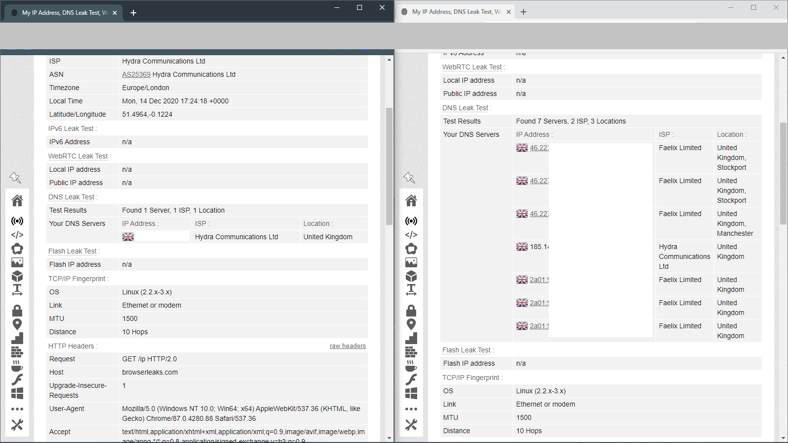Click the Windows logo icon in left window sidebar
Image resolution: width=788 pixels, height=443 pixels.
[x=17, y=393]
